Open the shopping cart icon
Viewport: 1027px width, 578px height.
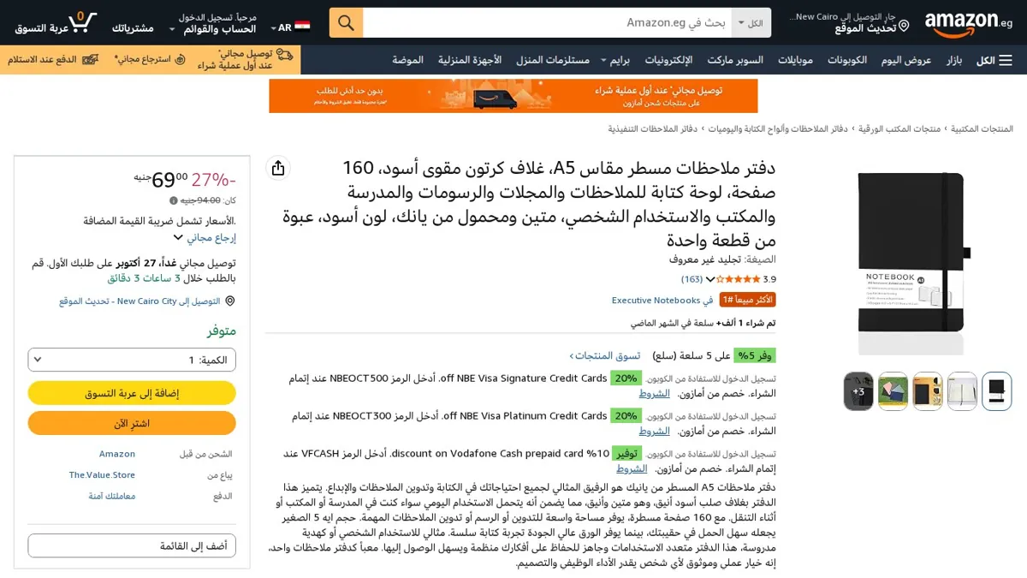(81, 21)
